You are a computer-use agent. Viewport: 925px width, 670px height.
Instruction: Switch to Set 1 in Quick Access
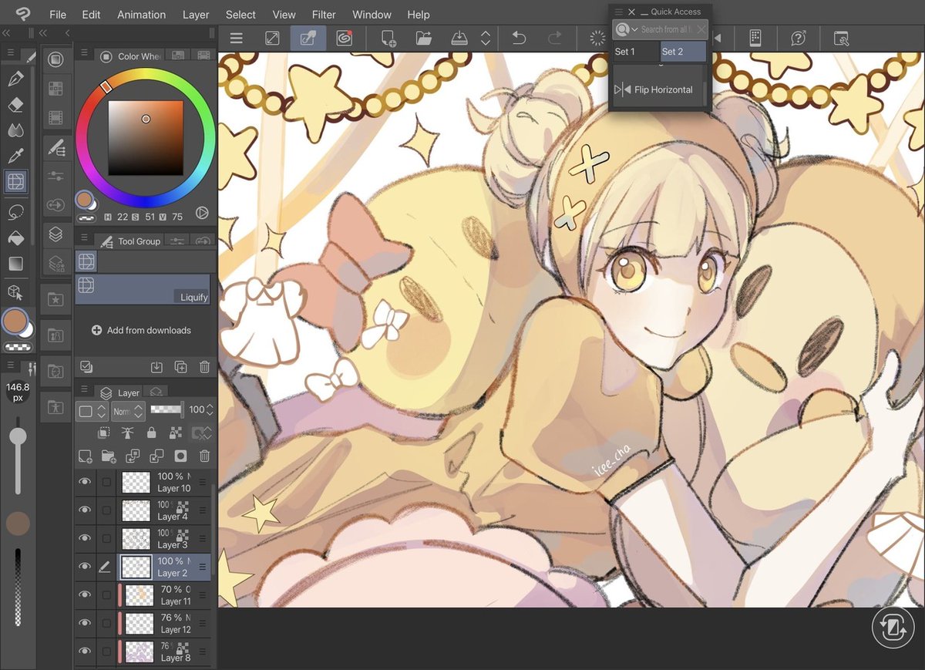(x=636, y=52)
